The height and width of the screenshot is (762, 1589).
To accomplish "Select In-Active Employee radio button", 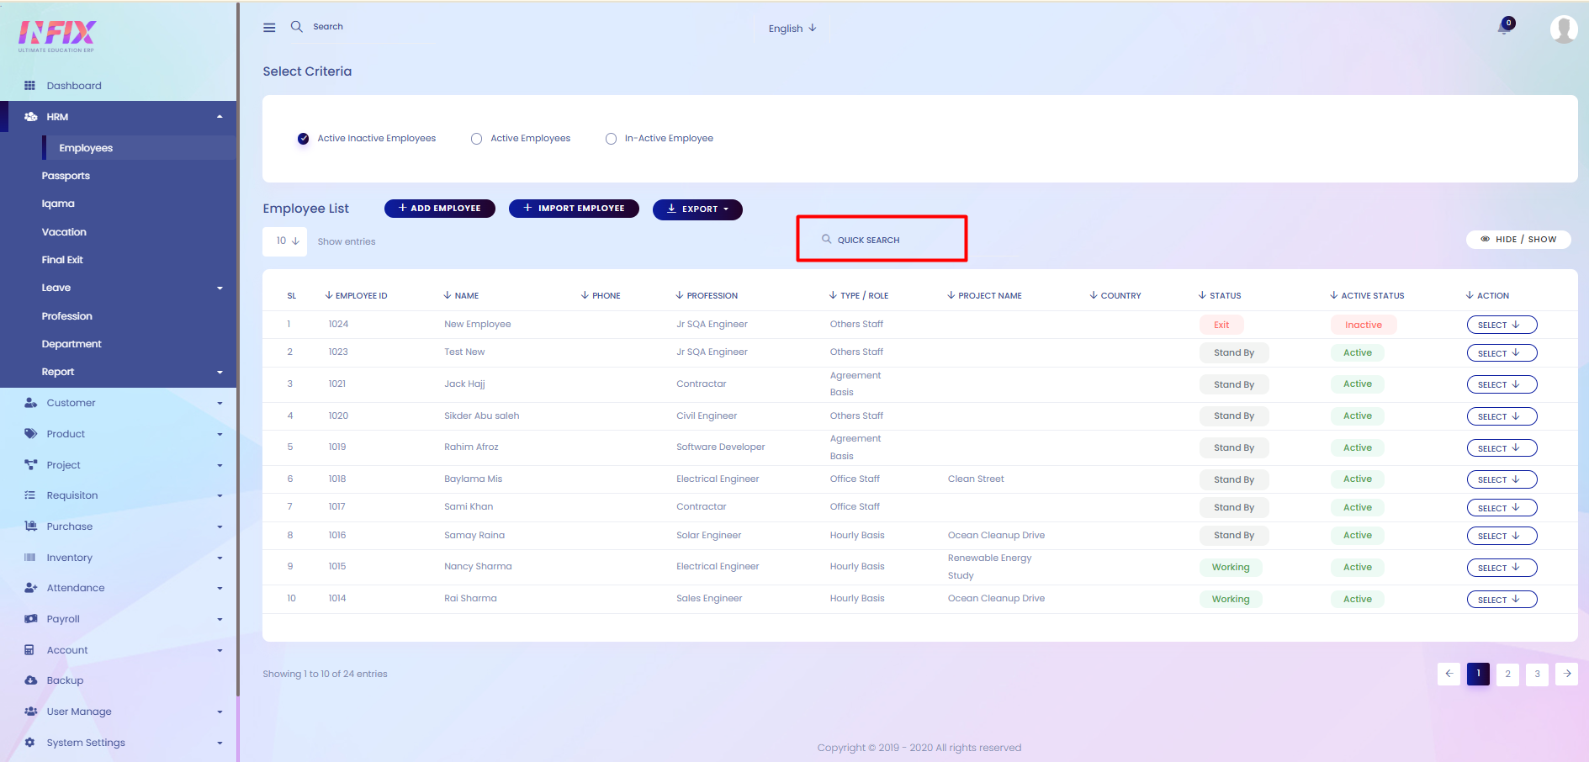I will [x=611, y=139].
